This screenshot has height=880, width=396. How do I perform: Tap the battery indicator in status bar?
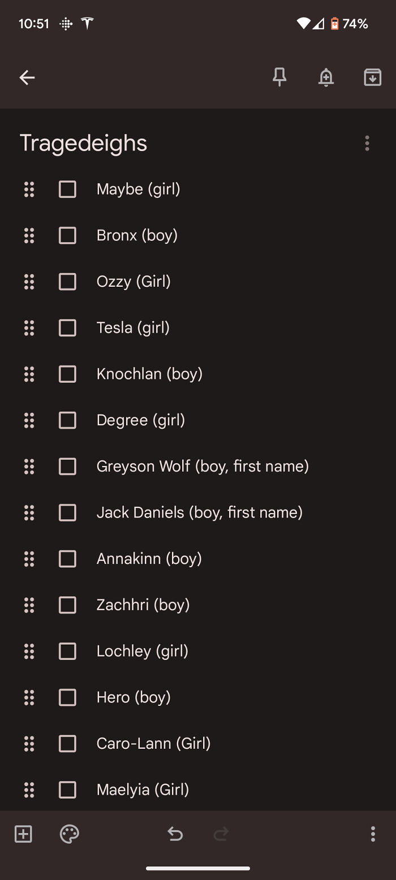click(x=335, y=24)
